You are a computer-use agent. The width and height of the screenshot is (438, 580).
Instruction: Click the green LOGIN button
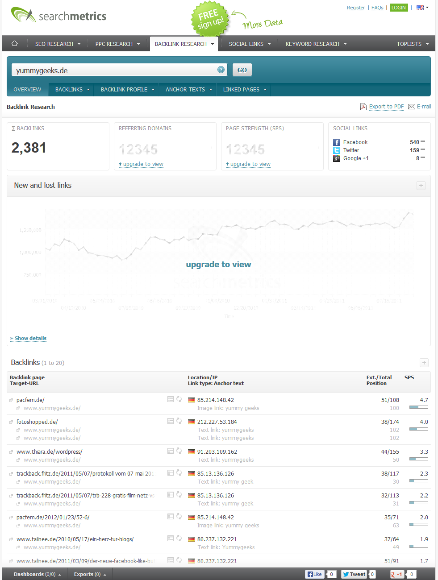tap(399, 8)
